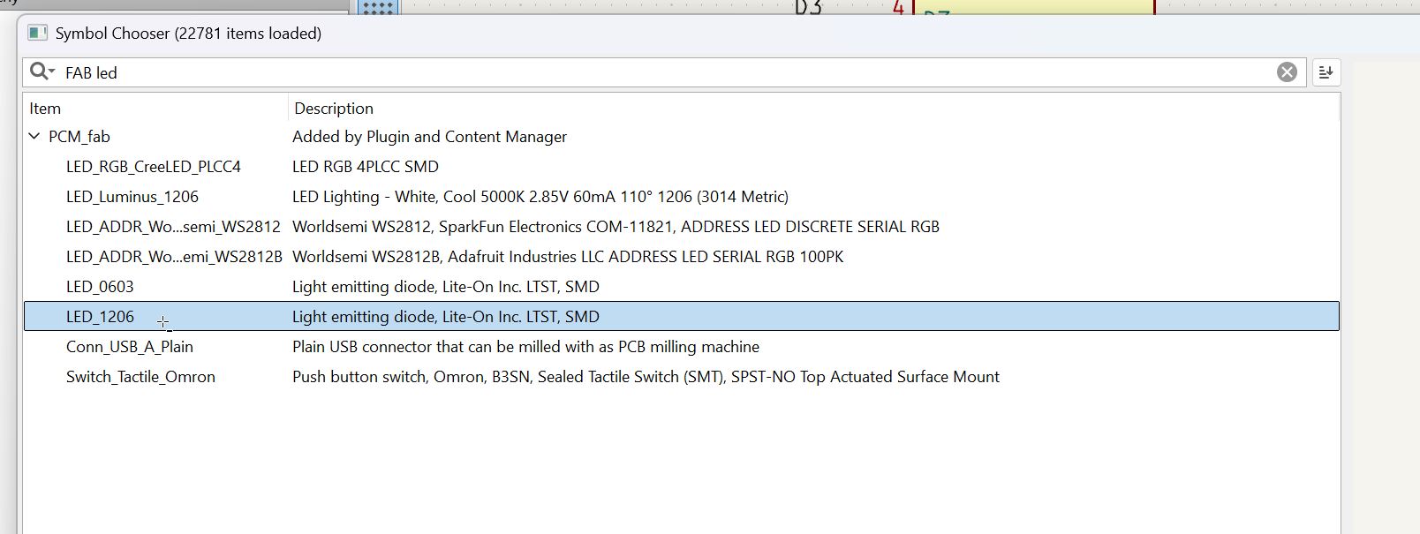This screenshot has height=534, width=1420.
Task: Choose Conn_USB_A_Plain connector symbol
Action: pyautogui.click(x=130, y=347)
